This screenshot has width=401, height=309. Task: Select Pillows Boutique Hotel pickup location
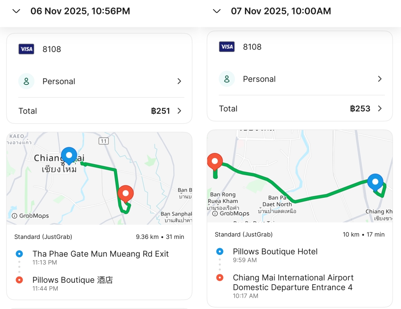coord(275,251)
